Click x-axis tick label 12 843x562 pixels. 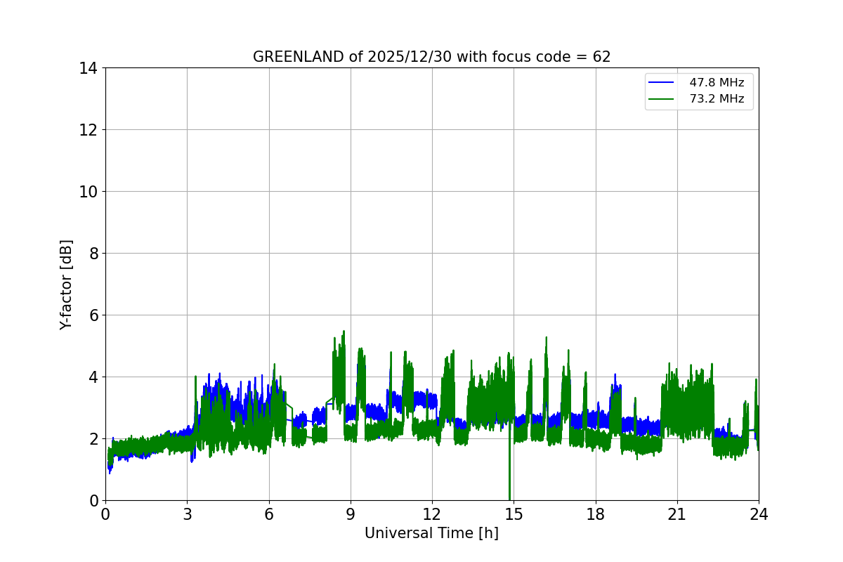tap(432, 514)
